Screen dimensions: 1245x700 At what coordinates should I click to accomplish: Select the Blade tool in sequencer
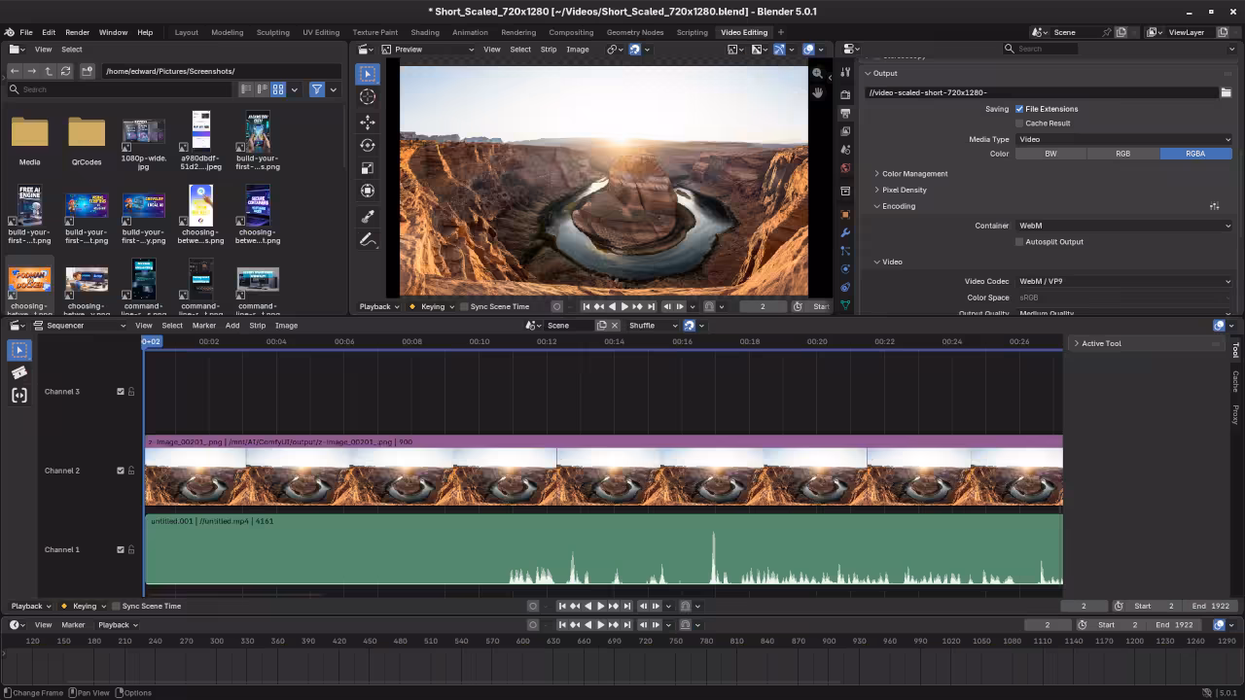click(x=19, y=372)
